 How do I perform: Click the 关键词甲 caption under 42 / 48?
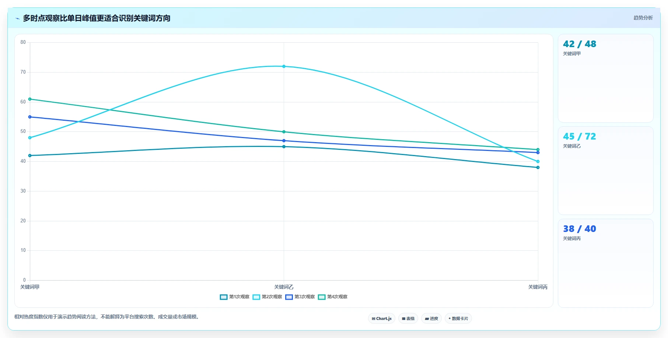[572, 54]
